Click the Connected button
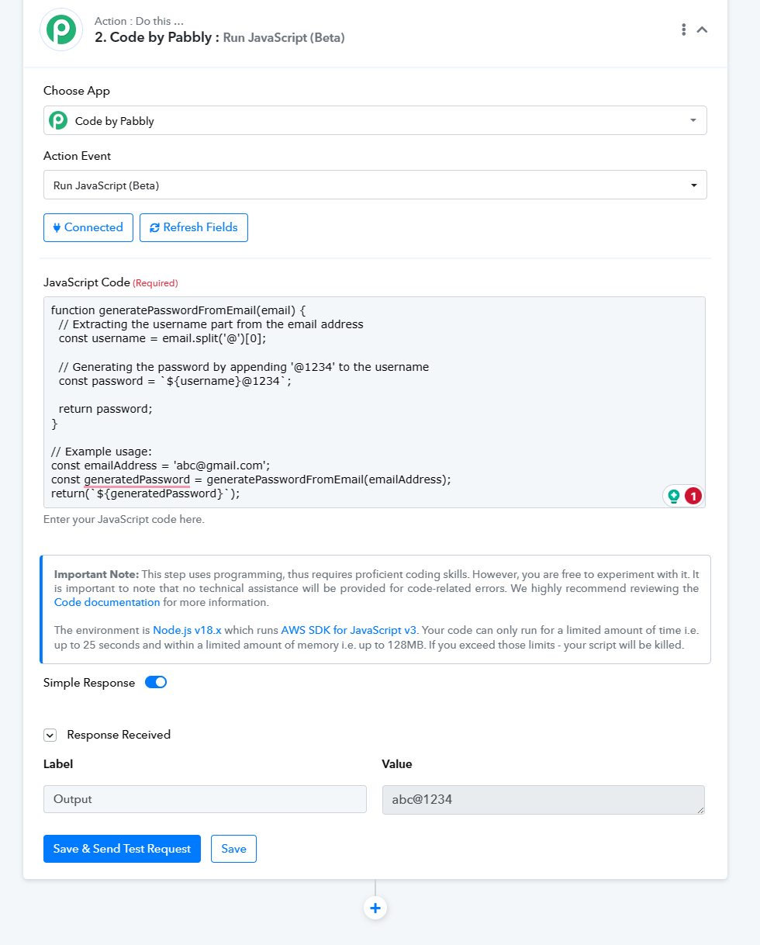 (88, 227)
